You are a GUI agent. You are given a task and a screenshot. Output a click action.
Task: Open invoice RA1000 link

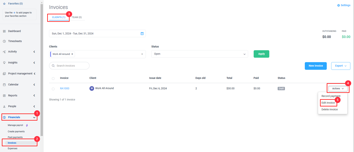[x=65, y=88]
